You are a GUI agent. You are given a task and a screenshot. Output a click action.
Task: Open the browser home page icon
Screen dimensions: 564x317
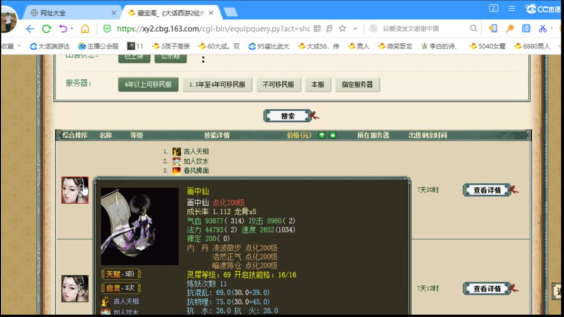85,29
